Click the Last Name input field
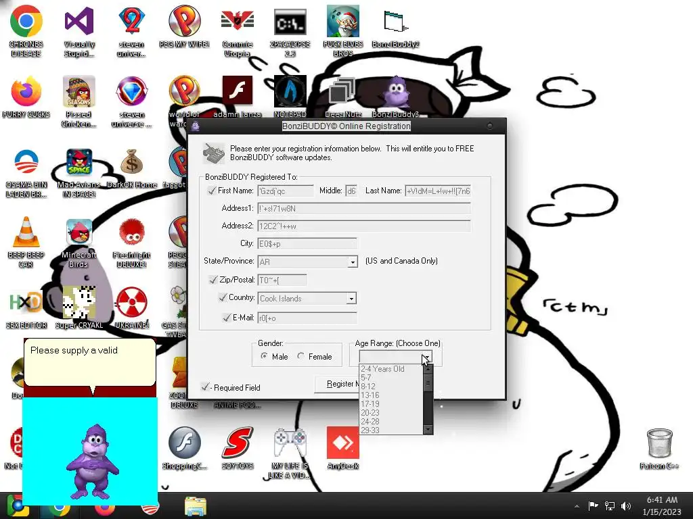The image size is (693, 519). coord(438,191)
